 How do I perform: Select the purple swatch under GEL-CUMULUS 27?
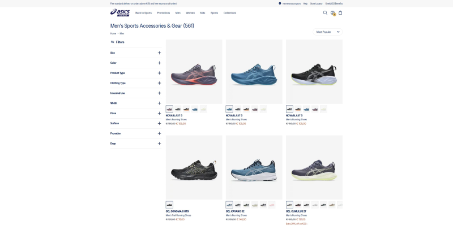click(289, 205)
